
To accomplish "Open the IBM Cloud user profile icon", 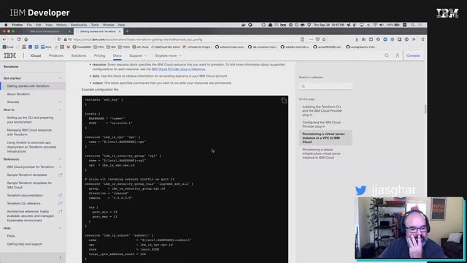I will (x=397, y=56).
